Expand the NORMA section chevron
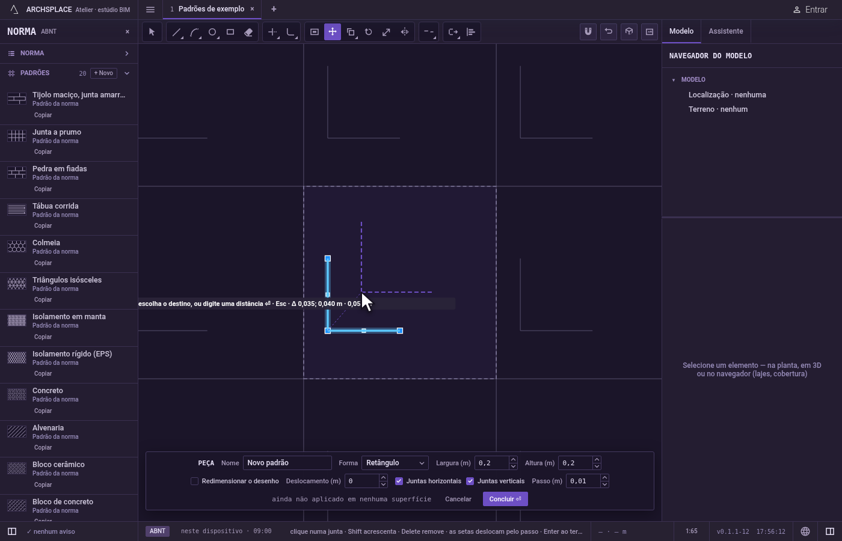Viewport: 842px width, 541px height. (x=127, y=53)
